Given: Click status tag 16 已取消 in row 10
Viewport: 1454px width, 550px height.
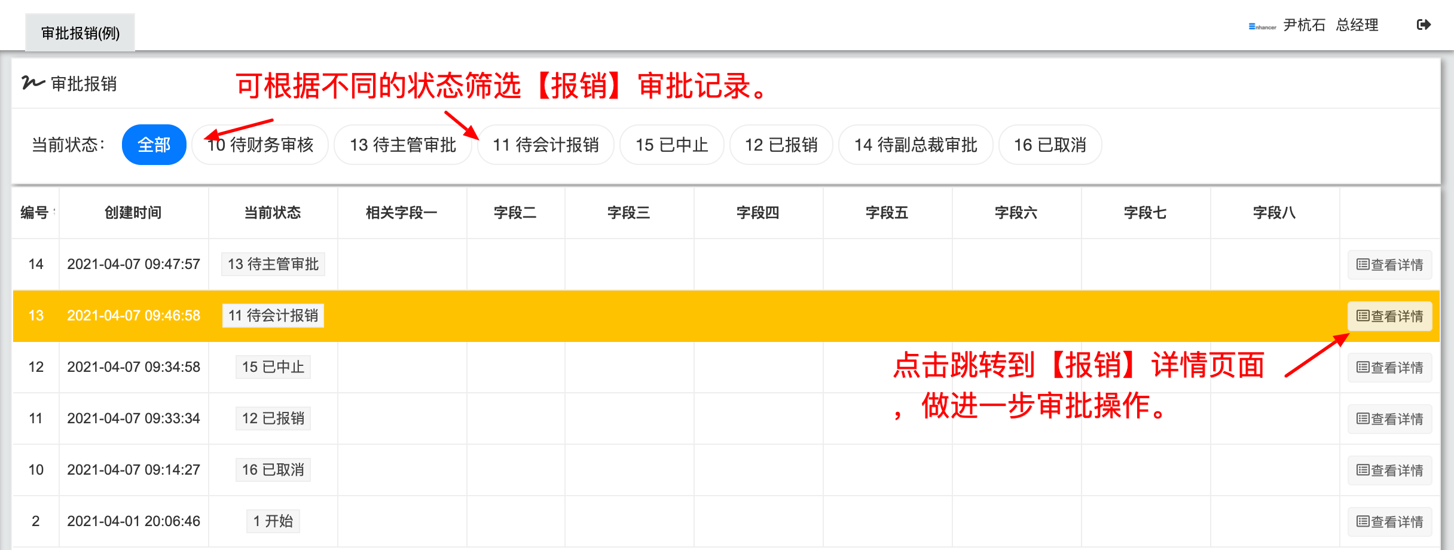Looking at the screenshot, I should pyautogui.click(x=273, y=470).
